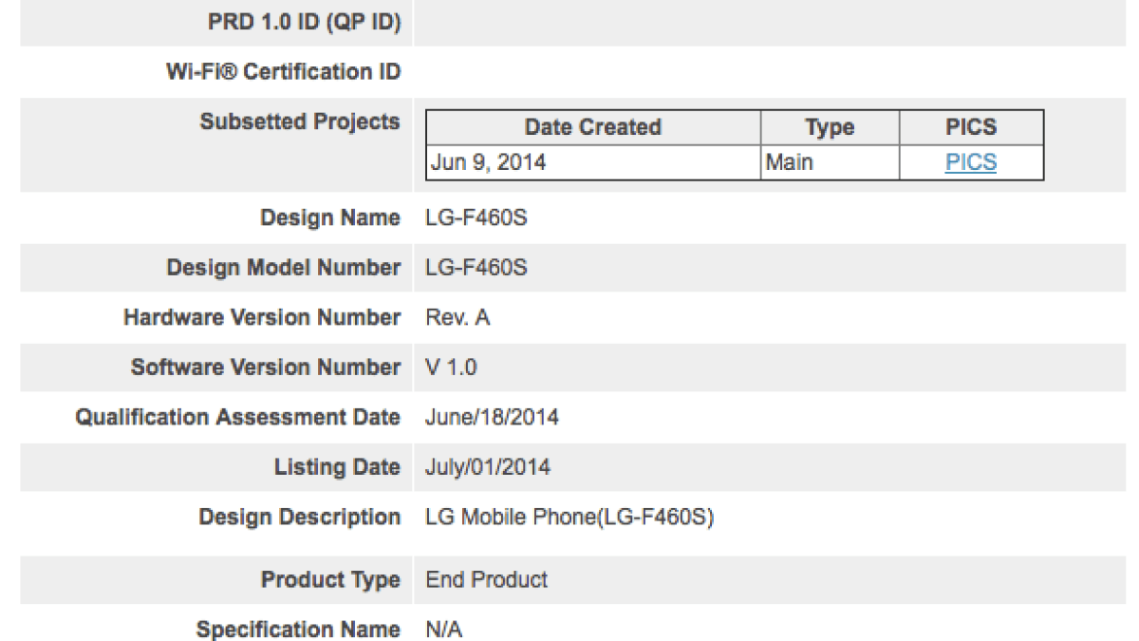Screen dimensions: 1139x641
Task: Click the Hardware Version Number label
Action: [x=262, y=317]
